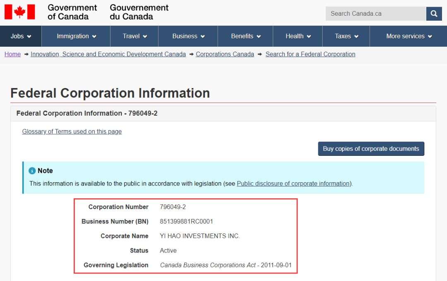The width and height of the screenshot is (447, 281).
Task: Focus the Search Canada.ca field
Action: coord(376,13)
